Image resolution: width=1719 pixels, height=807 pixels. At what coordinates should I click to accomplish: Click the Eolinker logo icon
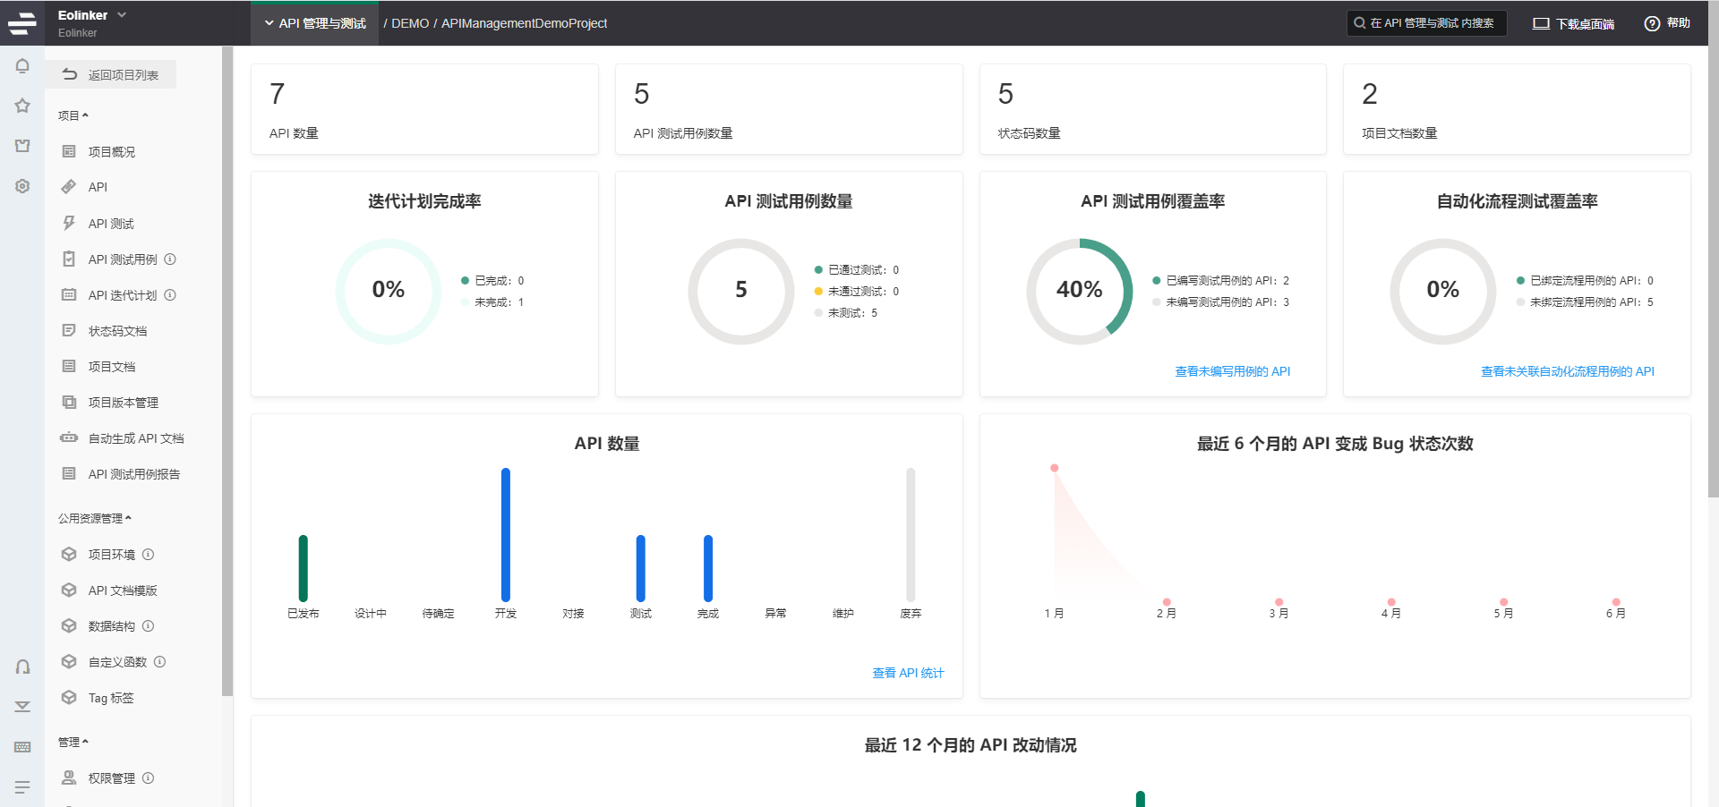pos(22,23)
